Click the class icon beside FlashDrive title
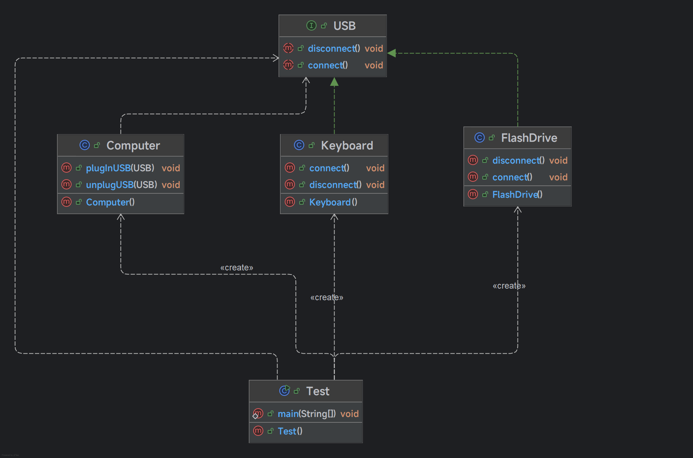The width and height of the screenshot is (693, 458). click(479, 138)
